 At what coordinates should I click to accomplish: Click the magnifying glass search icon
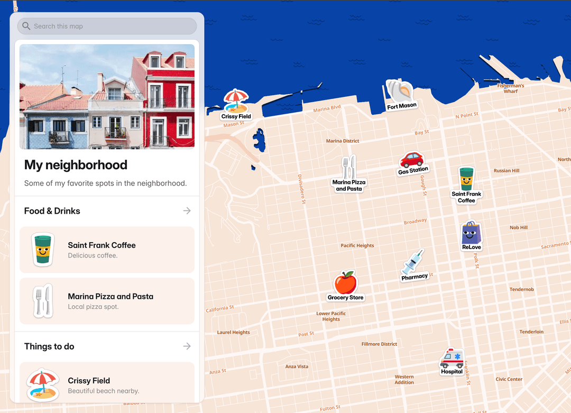coord(25,25)
